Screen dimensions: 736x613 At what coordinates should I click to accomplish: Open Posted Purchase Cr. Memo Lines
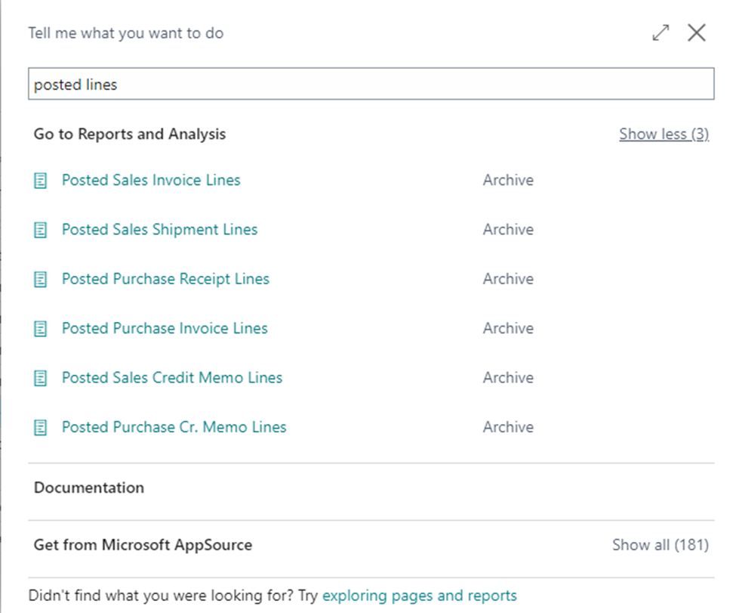pos(174,428)
